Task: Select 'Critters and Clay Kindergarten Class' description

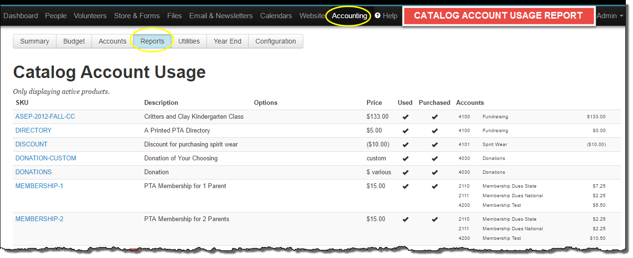Action: click(x=194, y=116)
